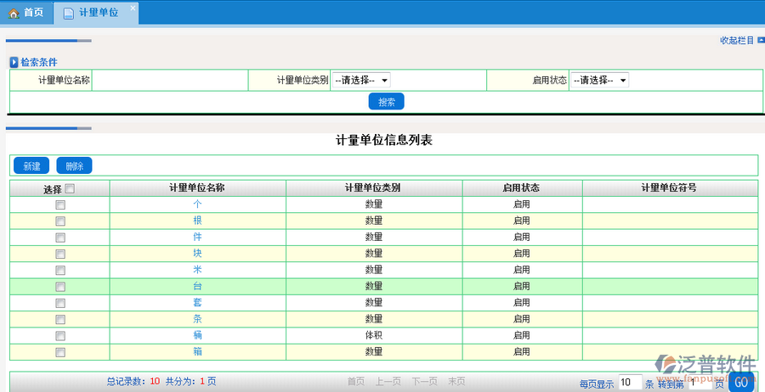The width and height of the screenshot is (765, 392).
Task: Click the document icon on 计量单位 tab
Action: click(x=68, y=13)
